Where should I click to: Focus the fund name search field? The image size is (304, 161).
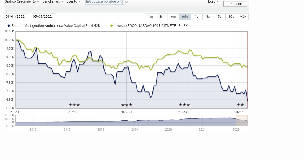[x=104, y=2]
